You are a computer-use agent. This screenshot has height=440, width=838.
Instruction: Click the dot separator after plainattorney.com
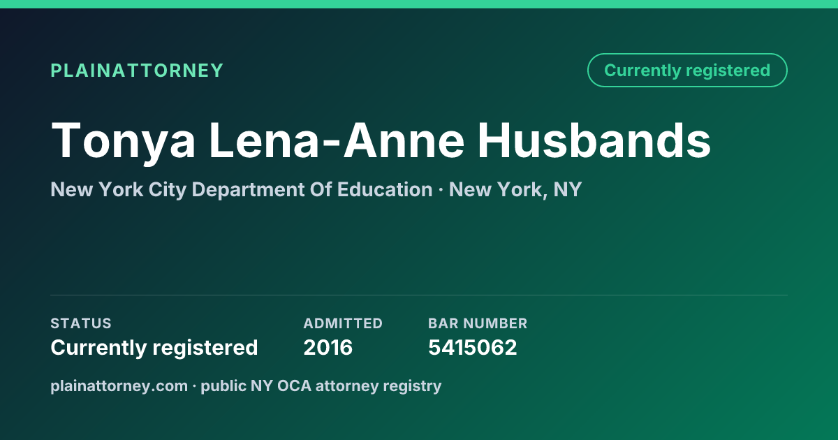click(x=195, y=386)
